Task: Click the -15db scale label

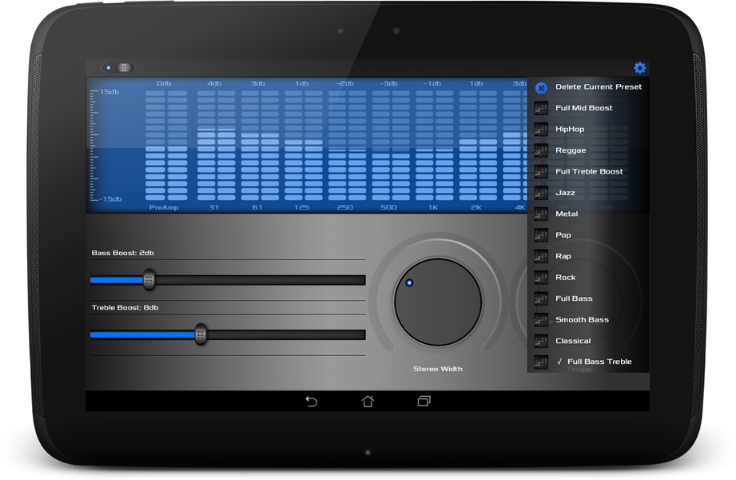Action: tap(110, 199)
